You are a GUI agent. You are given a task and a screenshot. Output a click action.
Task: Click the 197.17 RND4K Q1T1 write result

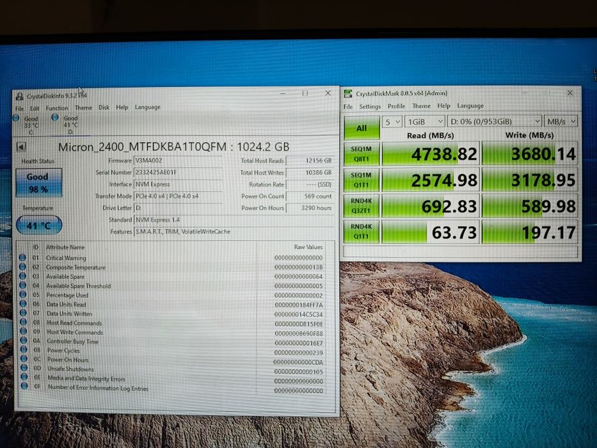[530, 231]
